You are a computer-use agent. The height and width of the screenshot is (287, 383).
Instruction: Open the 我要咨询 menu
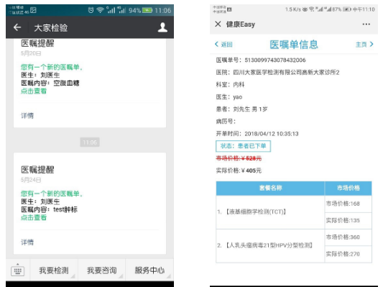(101, 270)
